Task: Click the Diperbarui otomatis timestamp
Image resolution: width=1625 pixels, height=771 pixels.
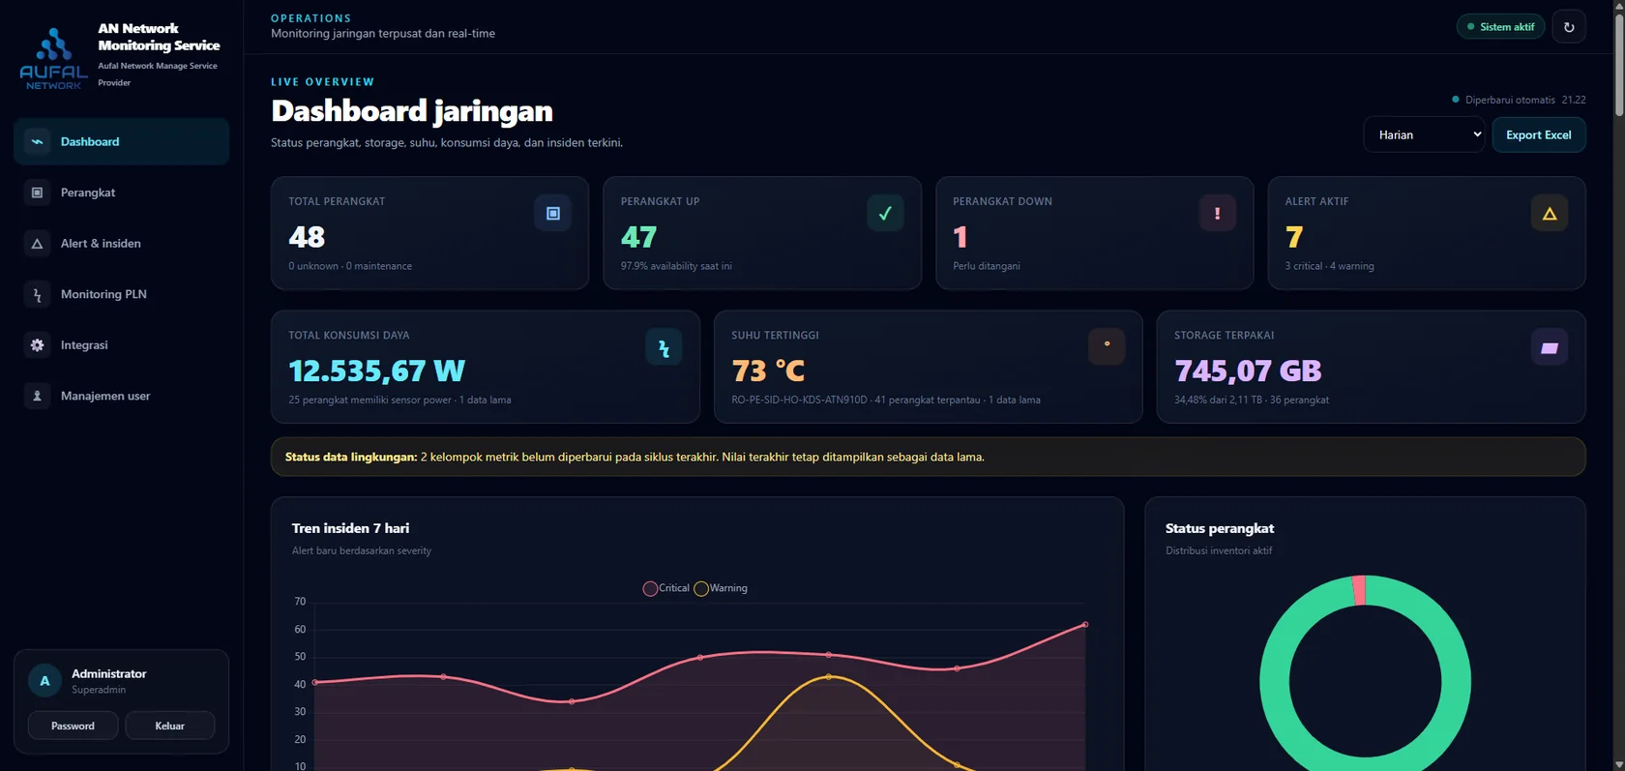Action: (1519, 100)
